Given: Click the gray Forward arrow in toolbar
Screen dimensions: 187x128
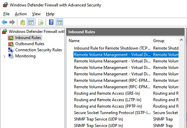Looking at the screenshot, I should pos(12,22).
